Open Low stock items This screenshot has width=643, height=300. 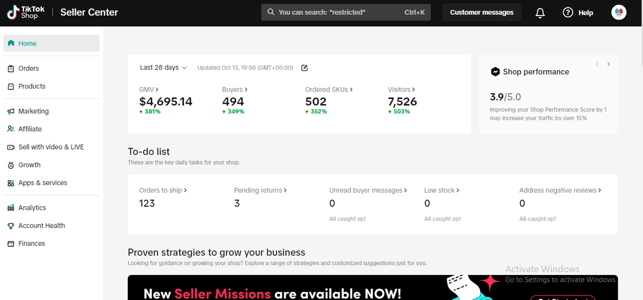point(442,191)
